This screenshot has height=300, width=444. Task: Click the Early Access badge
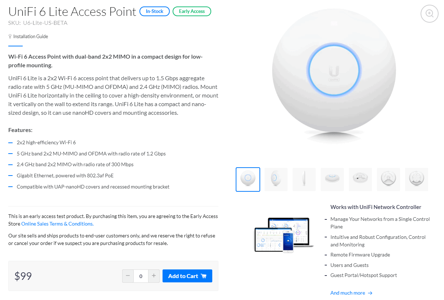(x=192, y=12)
